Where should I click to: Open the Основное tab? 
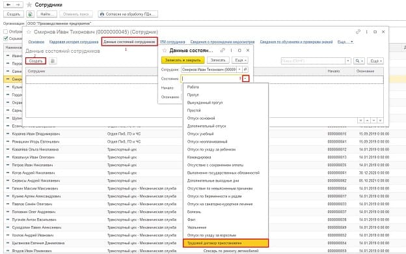coord(36,42)
